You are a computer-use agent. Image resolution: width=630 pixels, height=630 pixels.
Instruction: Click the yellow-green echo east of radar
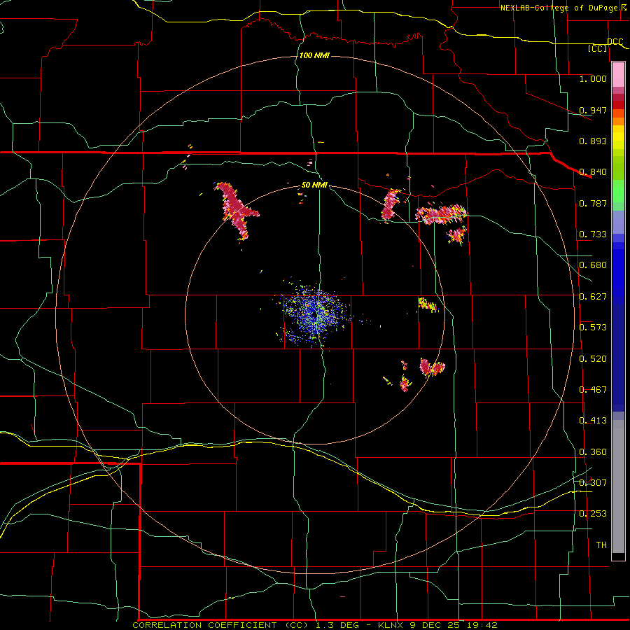click(427, 304)
